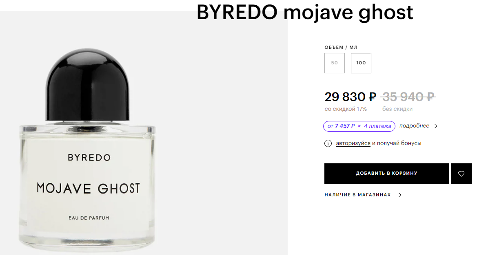This screenshot has width=477, height=255.
Task: Click the crossed-out price 35 940 ₽
Action: (x=408, y=97)
